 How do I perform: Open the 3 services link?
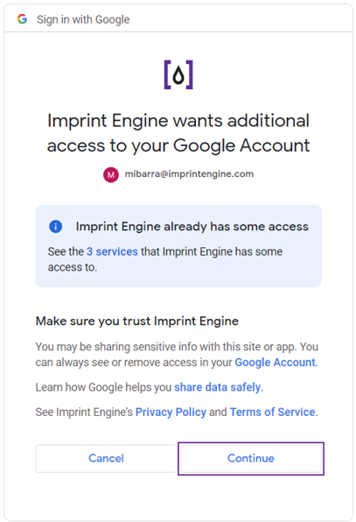click(x=112, y=251)
